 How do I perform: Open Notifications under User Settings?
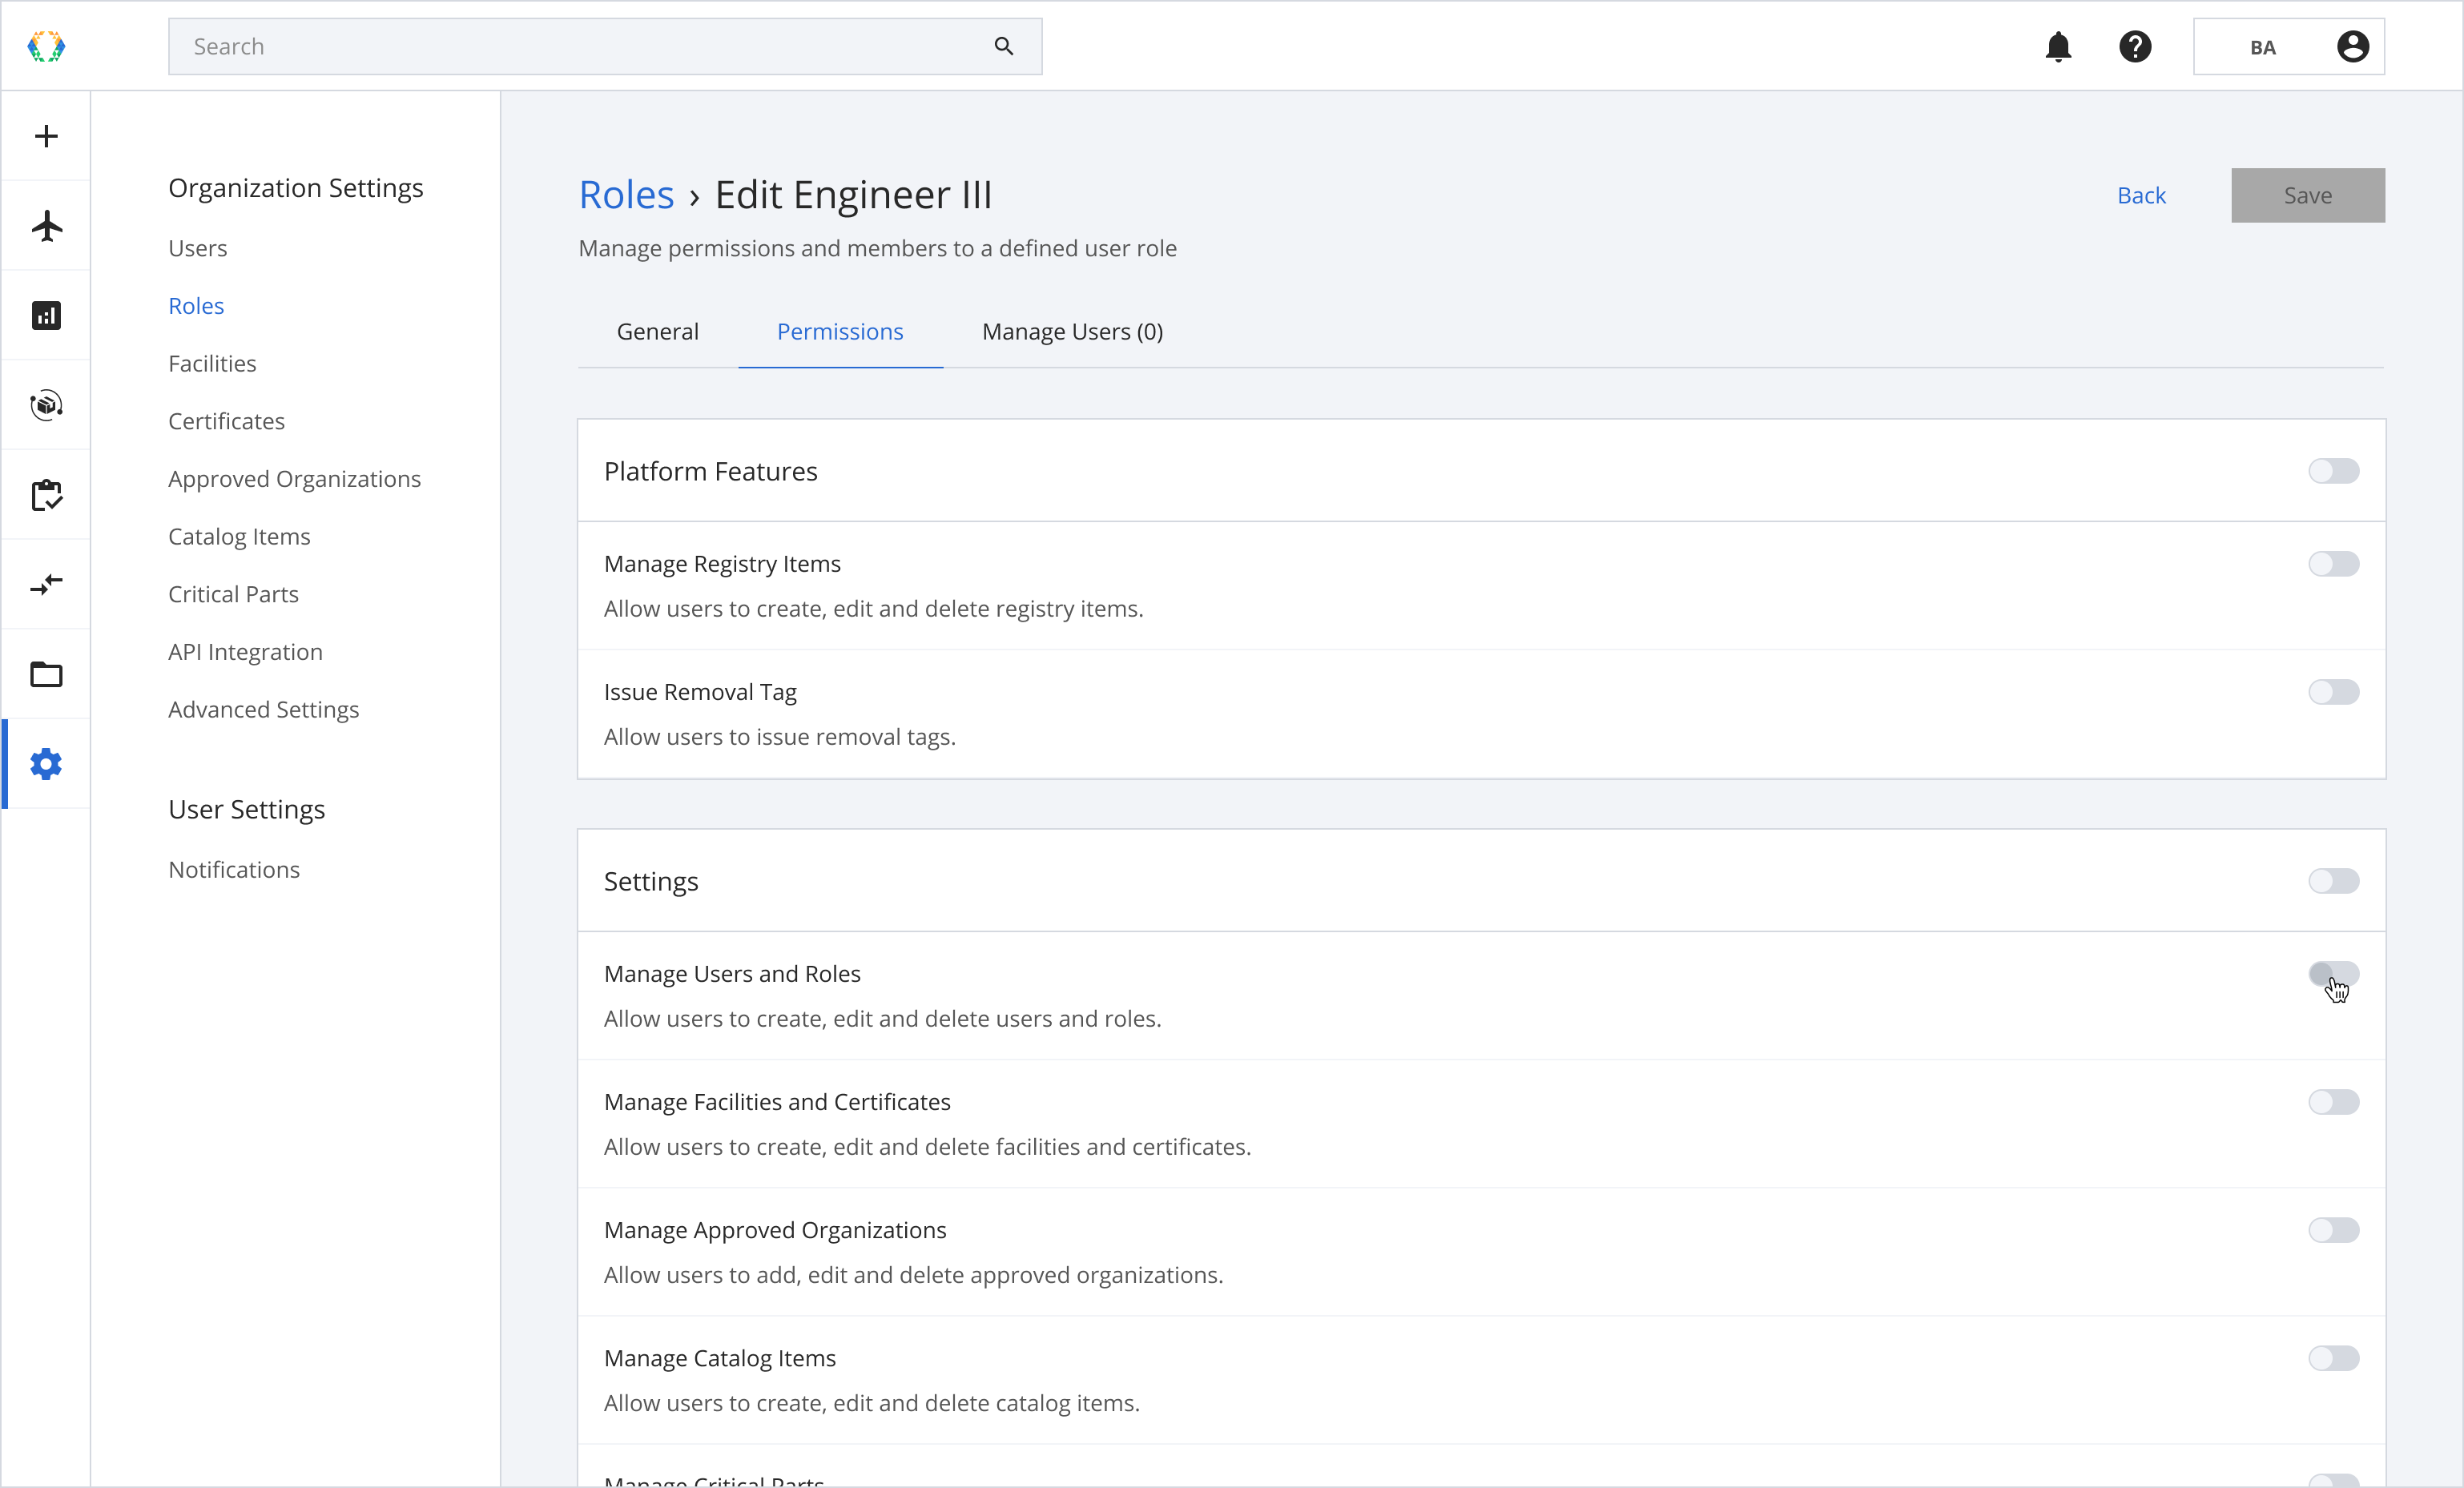[234, 870]
